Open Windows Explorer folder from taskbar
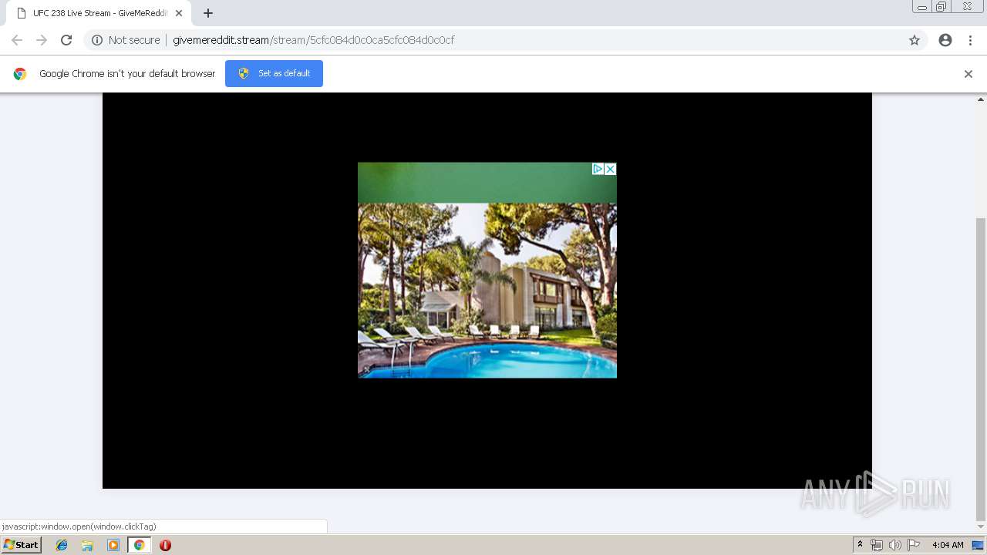Image resolution: width=987 pixels, height=555 pixels. click(x=87, y=545)
